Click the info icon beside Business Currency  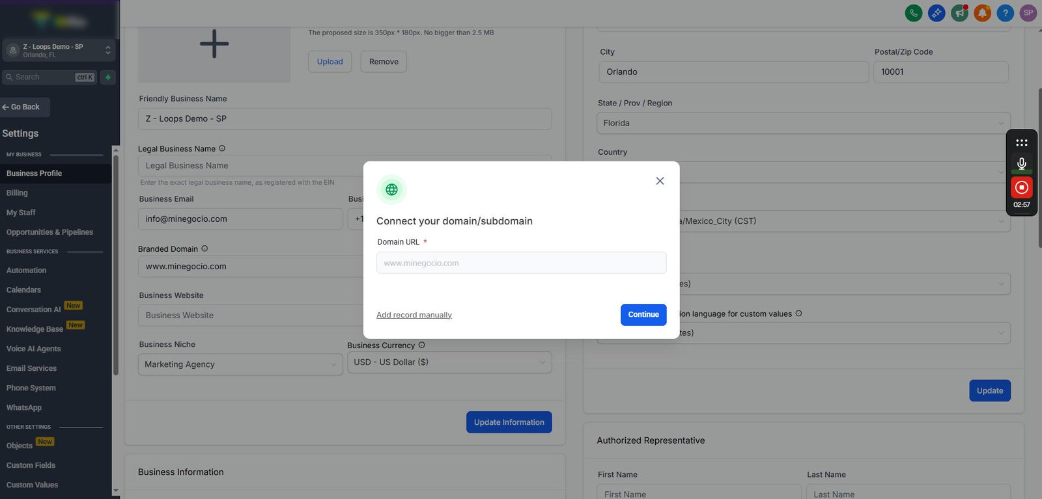coord(421,345)
